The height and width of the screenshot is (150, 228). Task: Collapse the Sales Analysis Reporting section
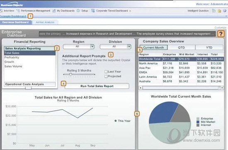click(29, 49)
